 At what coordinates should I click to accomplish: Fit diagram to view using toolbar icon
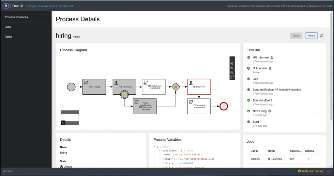(x=232, y=77)
